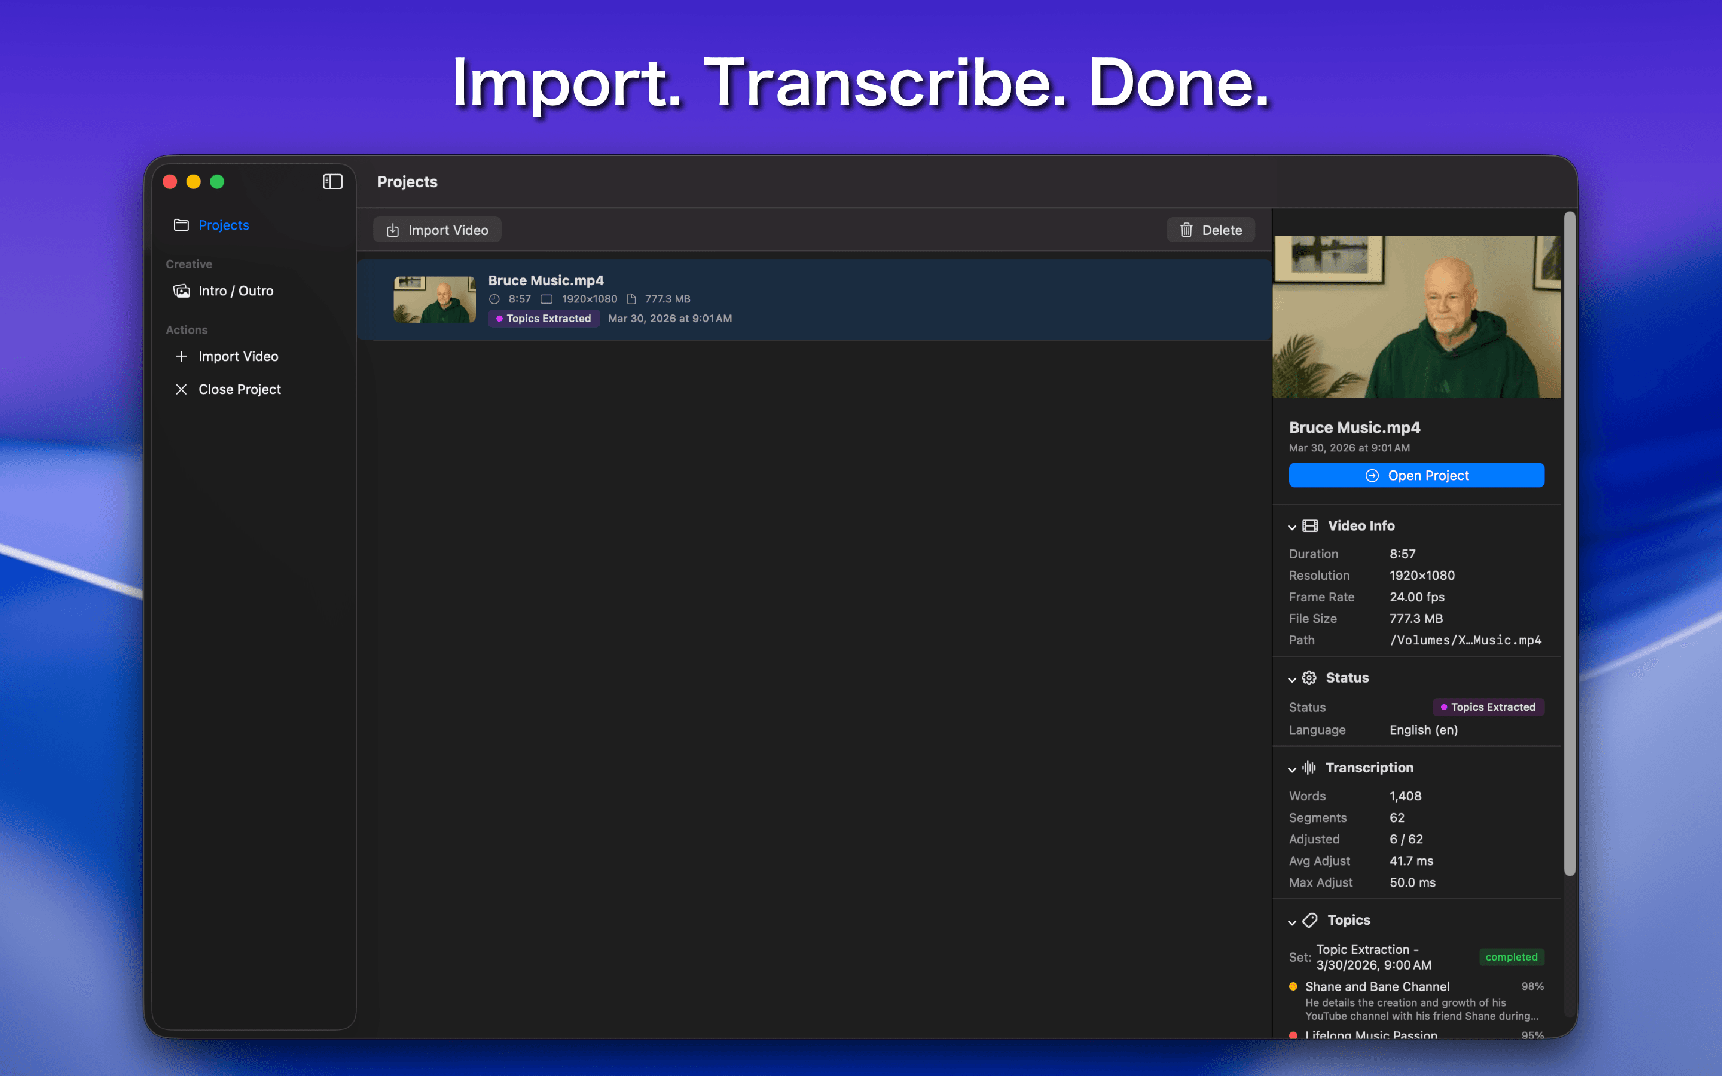Click the import icon on the Import Video button

393,229
